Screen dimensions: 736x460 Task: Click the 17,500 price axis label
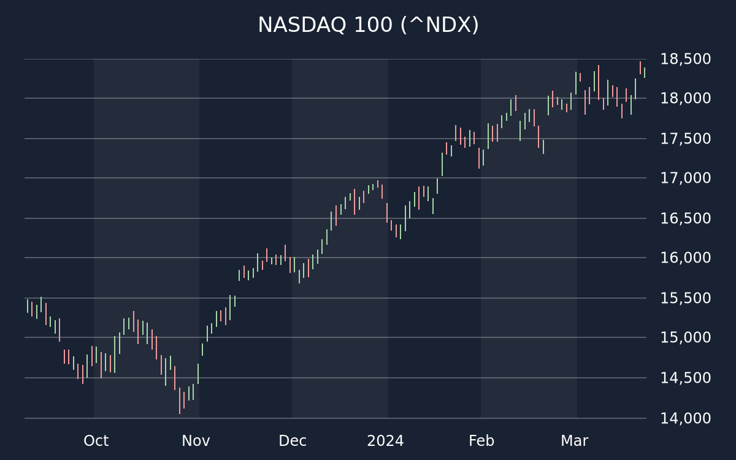685,139
